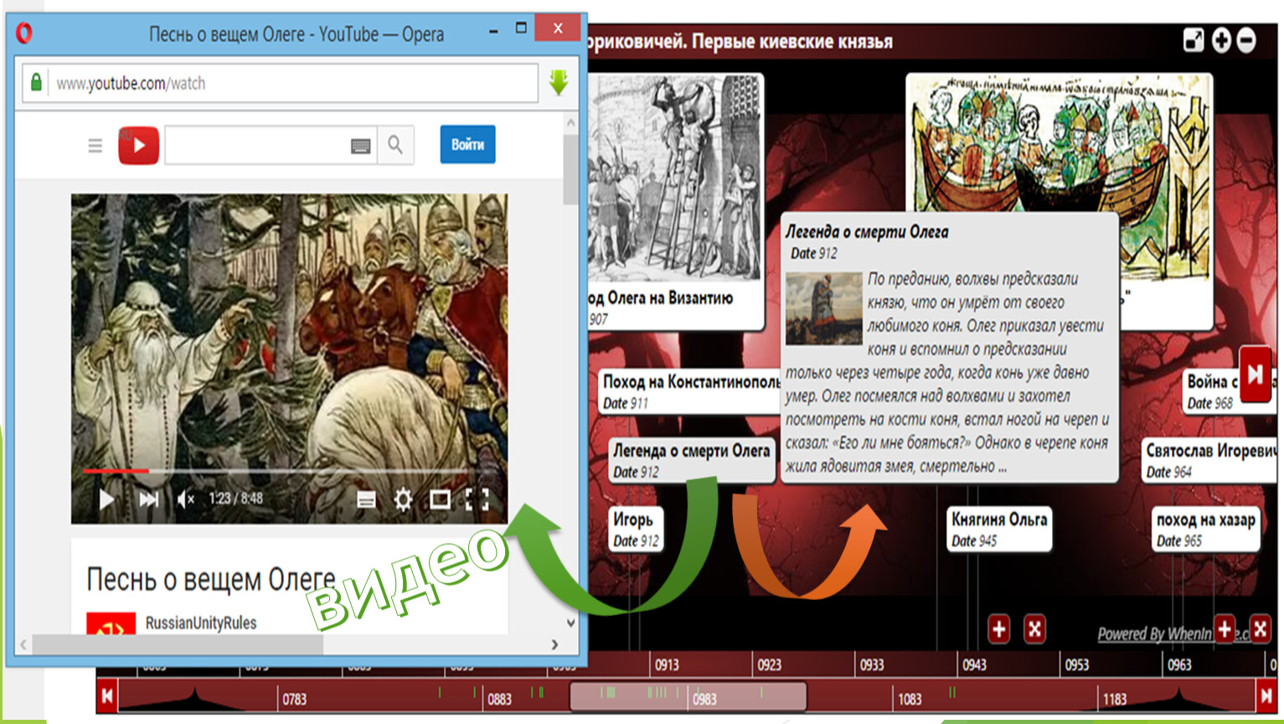Image resolution: width=1284 pixels, height=724 pixels.
Task: Open the Powered By WhenIn link
Action: point(1173,633)
